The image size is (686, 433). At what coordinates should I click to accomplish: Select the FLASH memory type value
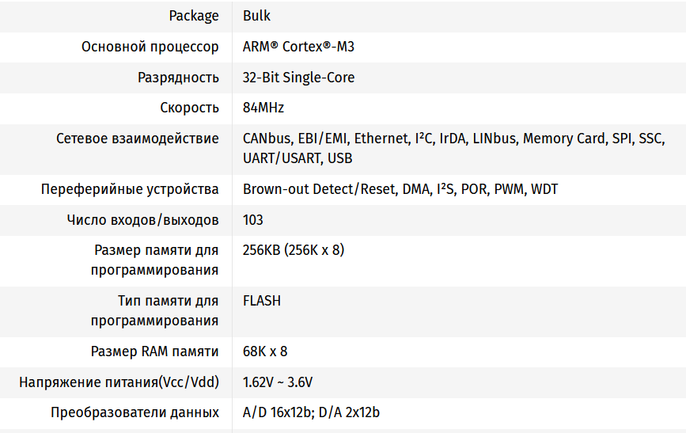click(x=262, y=301)
